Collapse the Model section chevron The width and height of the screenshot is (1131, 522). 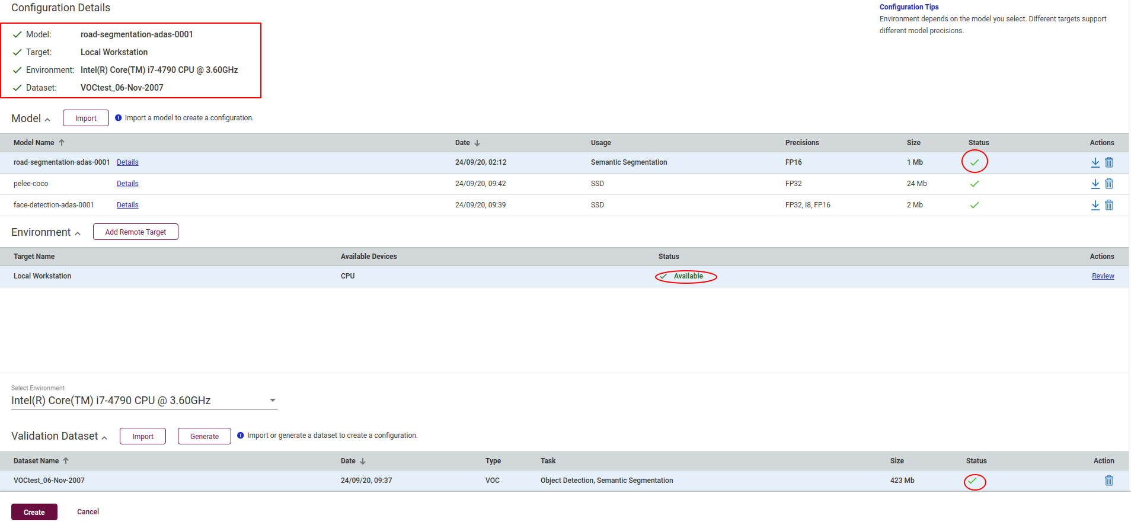pos(47,120)
